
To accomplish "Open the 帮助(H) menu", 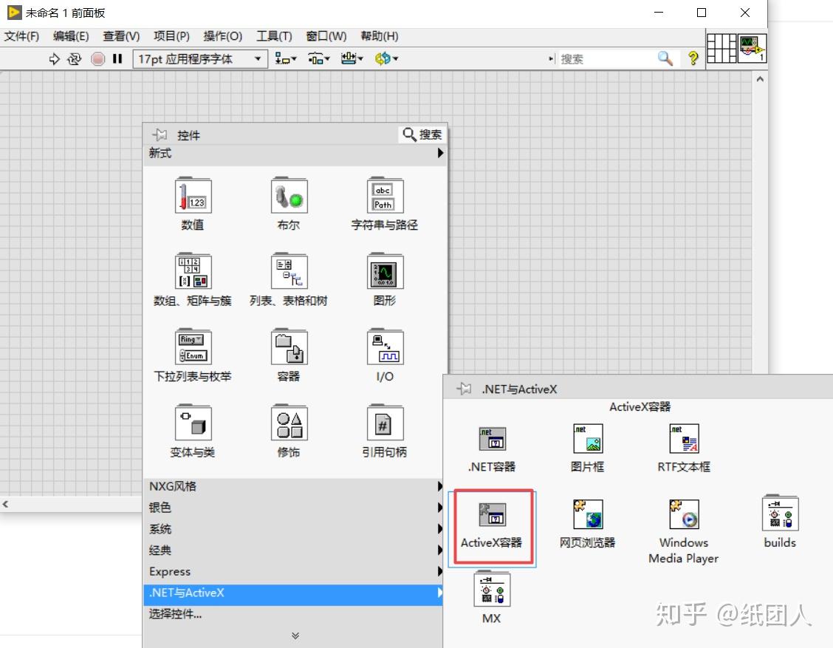I will (380, 36).
